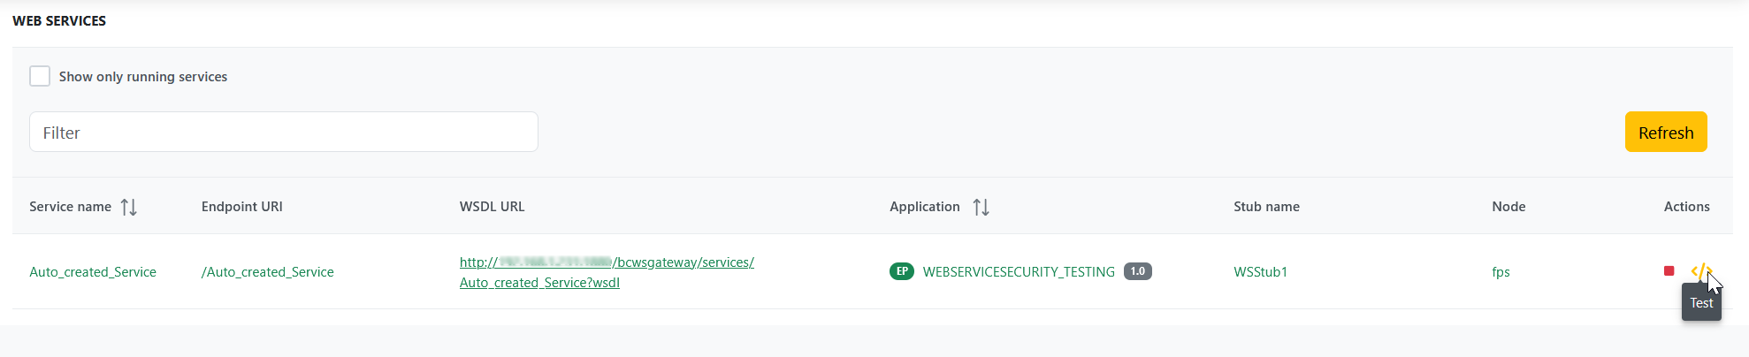
Task: Click the Actions column header
Action: coord(1686,207)
